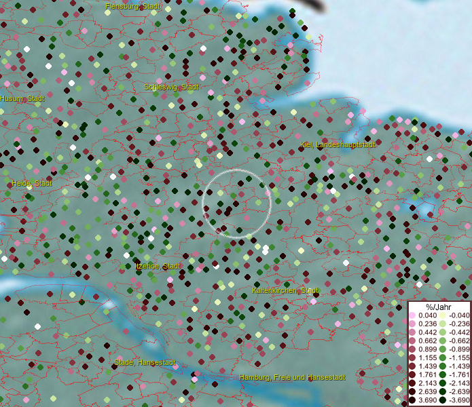472x407 pixels.
Task: Click the Schleswig, Stadt map label
Action: (x=172, y=88)
